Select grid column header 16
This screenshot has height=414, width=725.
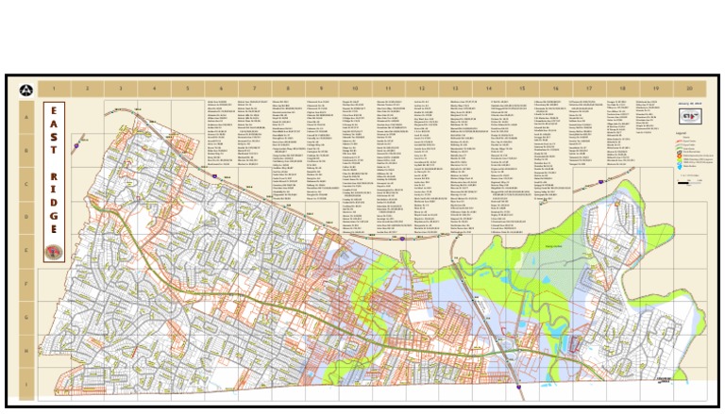coord(556,89)
